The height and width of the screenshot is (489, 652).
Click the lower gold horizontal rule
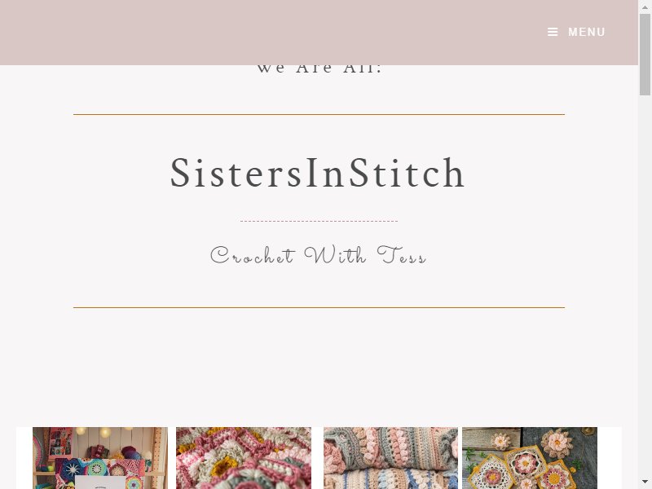(x=319, y=308)
